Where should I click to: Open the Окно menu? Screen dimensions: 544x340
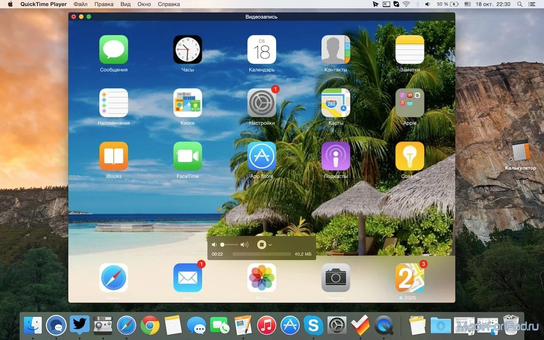coord(144,4)
